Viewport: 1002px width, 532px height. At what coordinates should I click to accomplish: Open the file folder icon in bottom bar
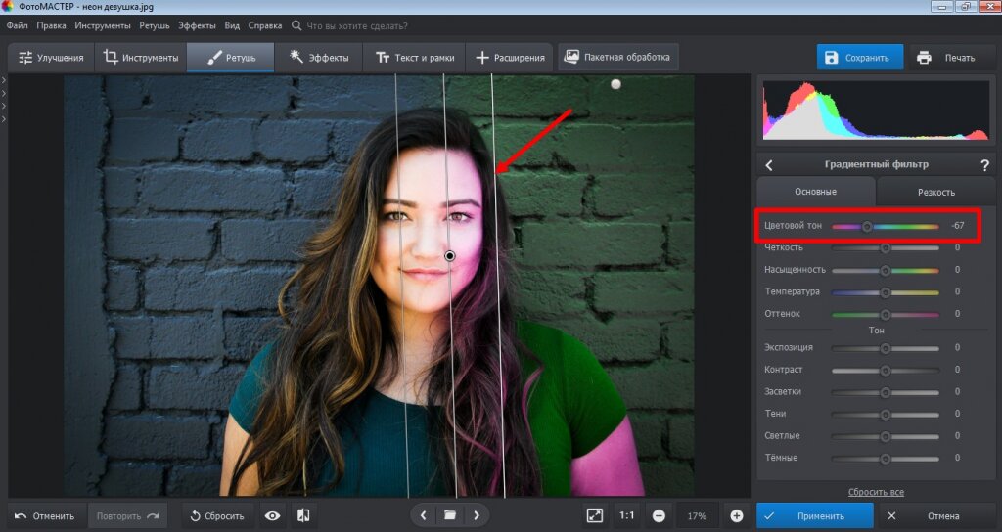(450, 515)
